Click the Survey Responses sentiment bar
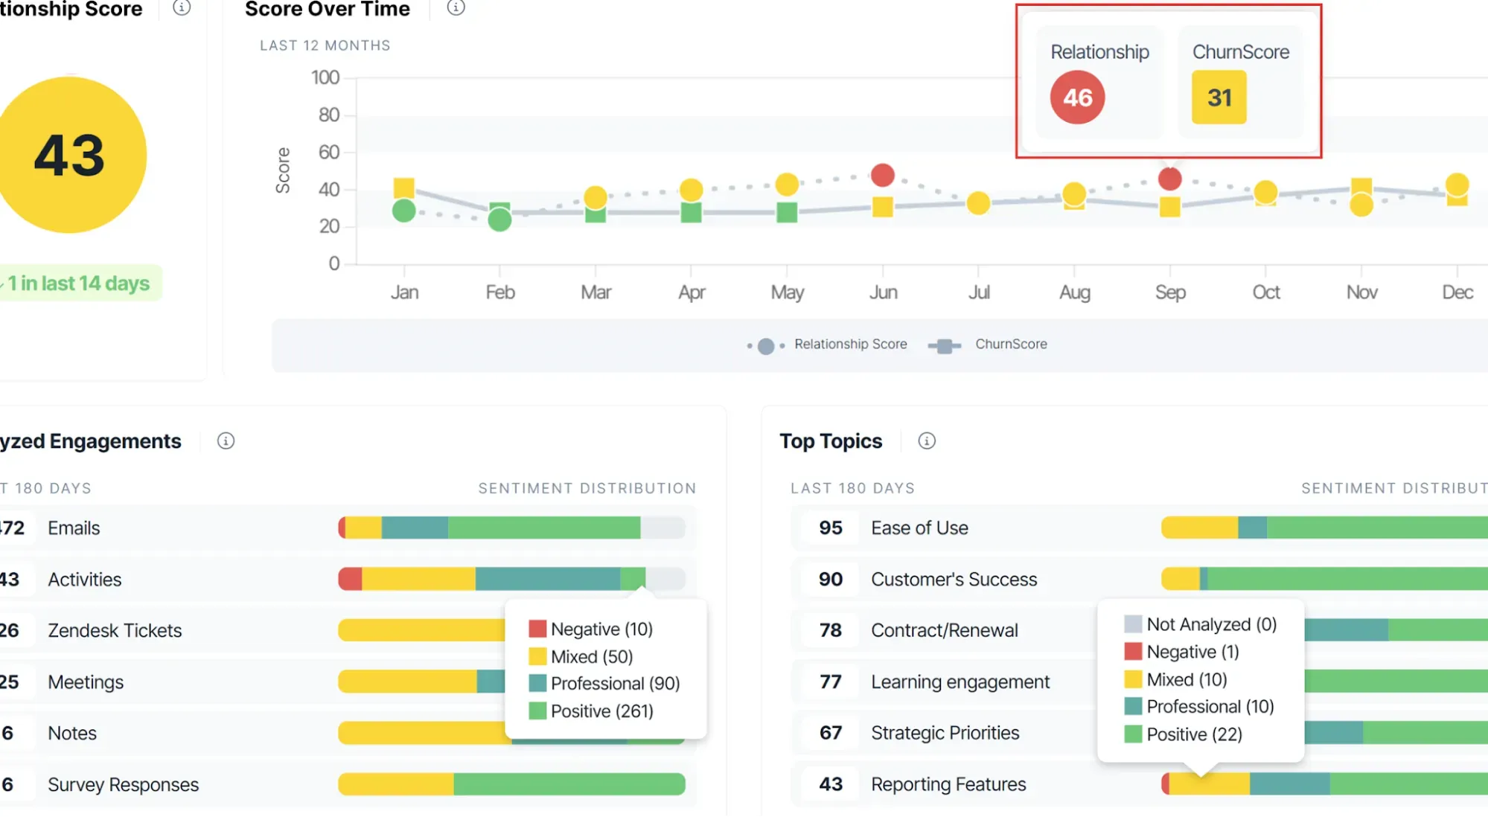The width and height of the screenshot is (1488, 817). coord(511,784)
